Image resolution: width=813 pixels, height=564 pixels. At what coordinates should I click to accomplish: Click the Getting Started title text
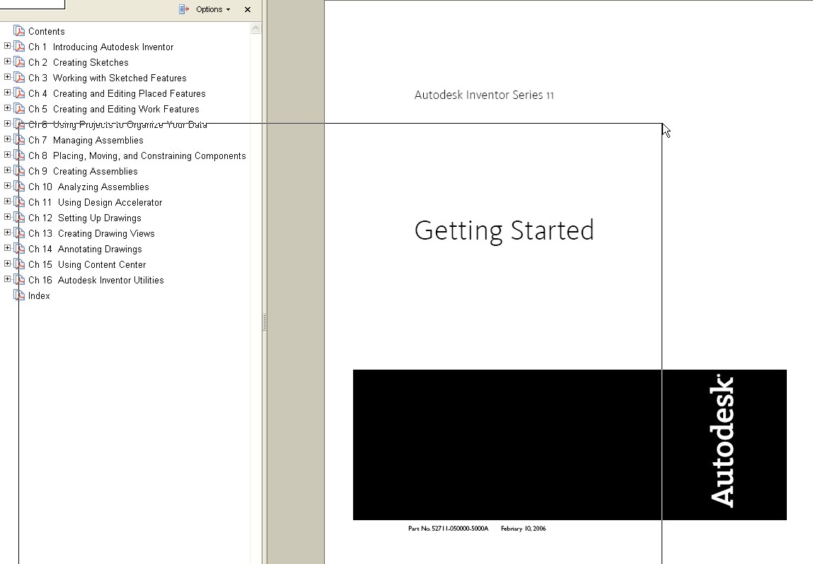[x=504, y=231]
